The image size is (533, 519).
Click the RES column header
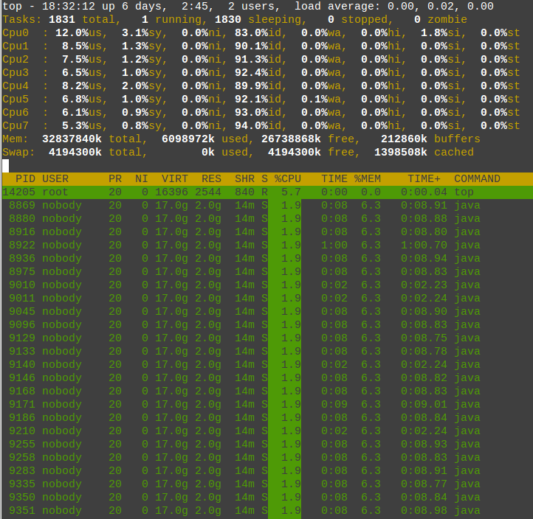(211, 178)
